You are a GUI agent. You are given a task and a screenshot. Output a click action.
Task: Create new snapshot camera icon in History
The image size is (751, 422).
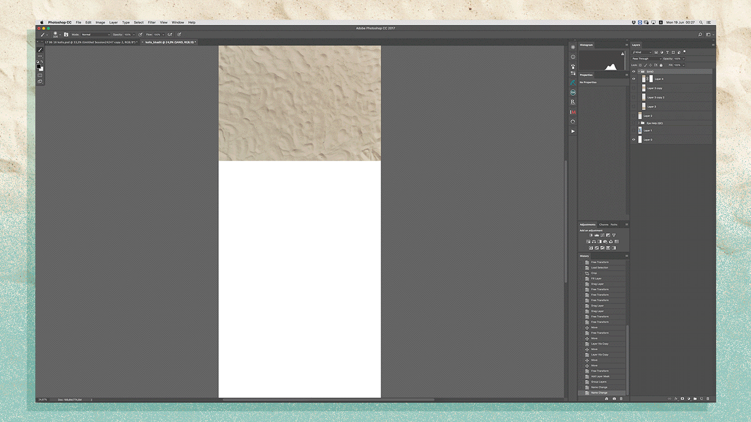click(614, 399)
